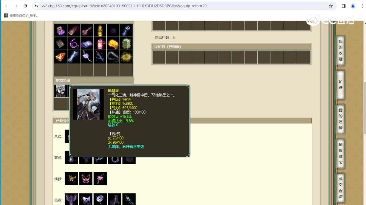Select the golden pagoda tower item
Screen dimensions: 366x205
[100, 30]
